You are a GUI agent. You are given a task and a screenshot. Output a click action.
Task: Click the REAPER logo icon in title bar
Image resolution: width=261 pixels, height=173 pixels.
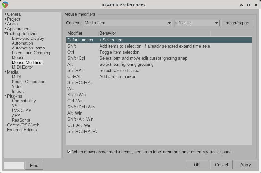click(x=5, y=5)
